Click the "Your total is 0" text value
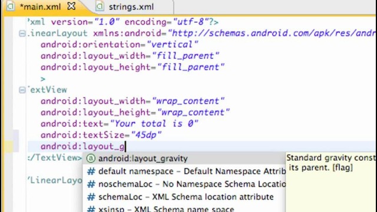 tap(154, 124)
